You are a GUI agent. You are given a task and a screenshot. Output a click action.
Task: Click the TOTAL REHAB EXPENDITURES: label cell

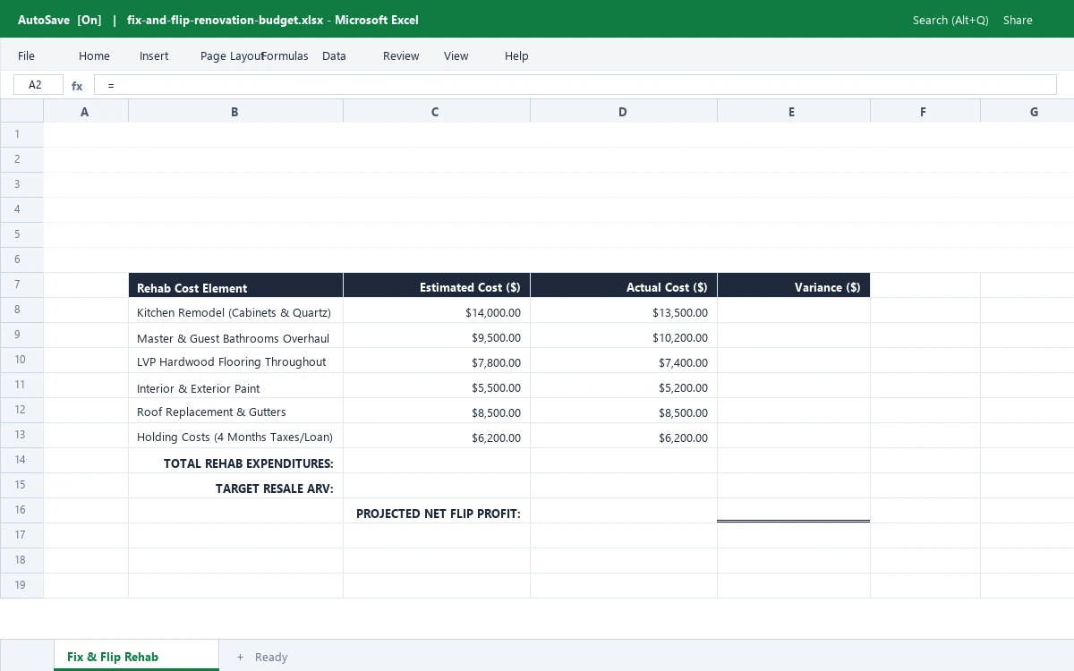click(x=236, y=461)
